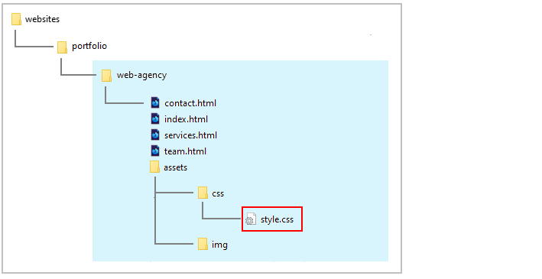
Task: Click the services.html file icon
Action: 155,135
